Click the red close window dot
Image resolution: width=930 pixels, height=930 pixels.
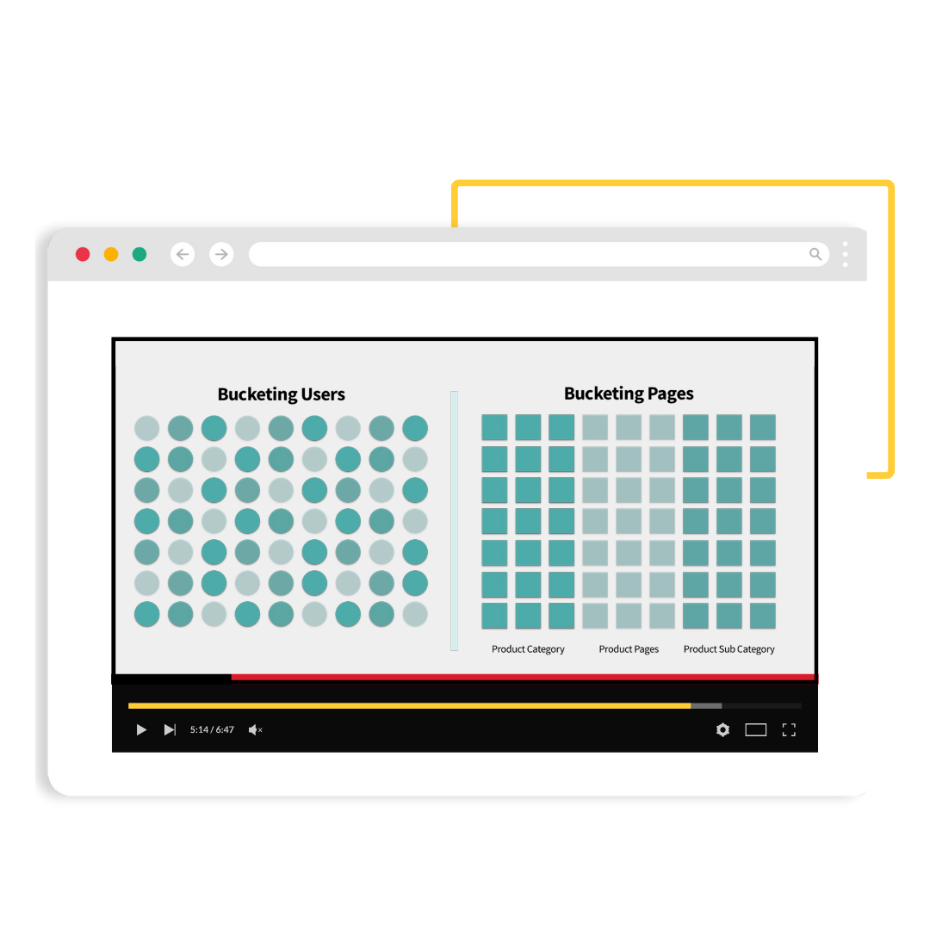[83, 254]
